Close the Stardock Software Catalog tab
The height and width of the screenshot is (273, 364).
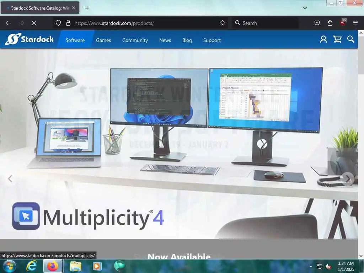click(x=74, y=8)
